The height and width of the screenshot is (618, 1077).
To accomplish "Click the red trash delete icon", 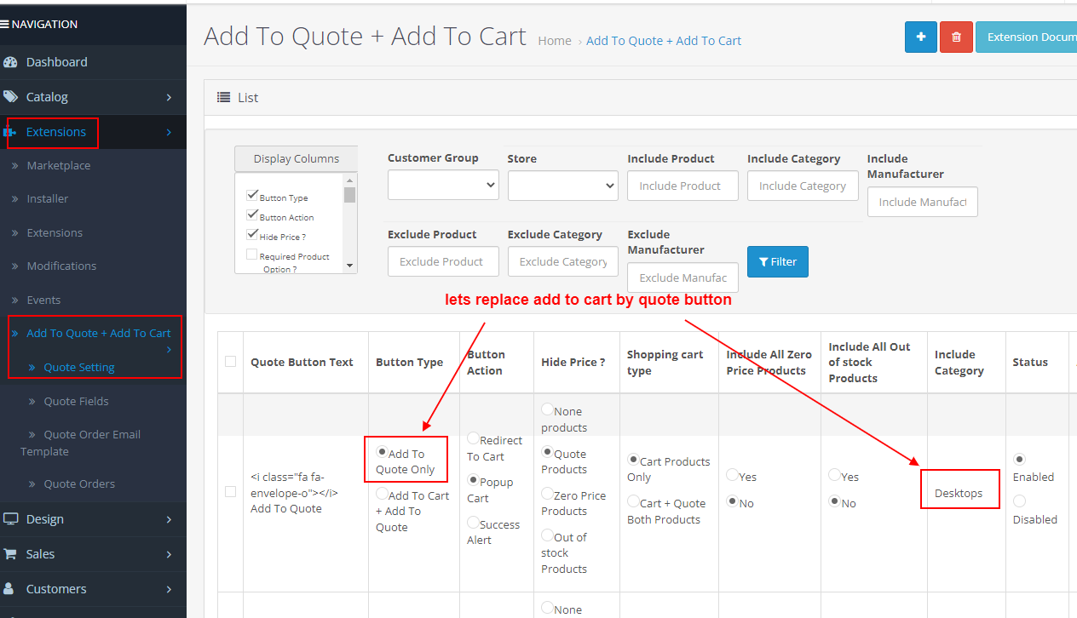I will [x=956, y=37].
